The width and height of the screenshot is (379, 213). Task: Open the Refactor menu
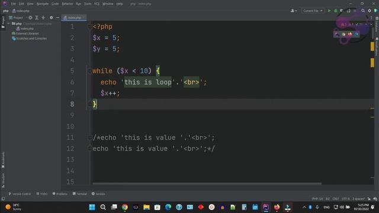tap(67, 4)
